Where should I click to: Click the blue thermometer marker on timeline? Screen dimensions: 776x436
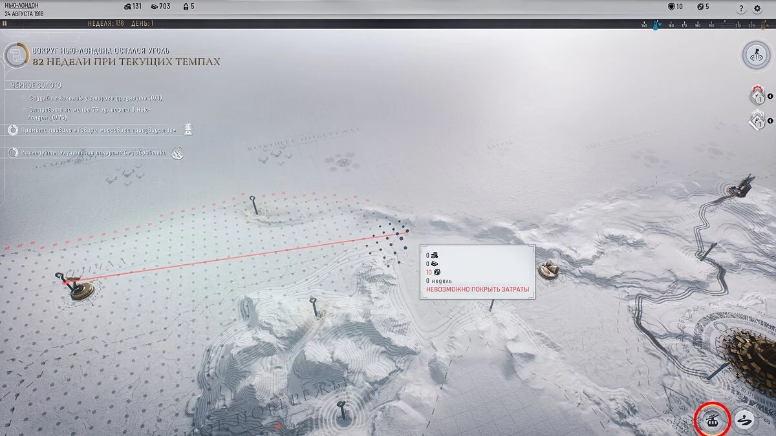[656, 25]
